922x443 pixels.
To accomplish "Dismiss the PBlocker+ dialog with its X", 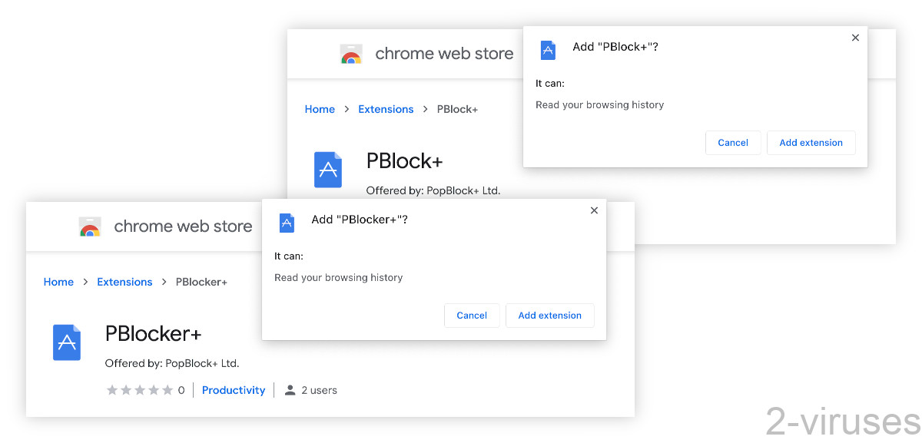I will tap(594, 210).
